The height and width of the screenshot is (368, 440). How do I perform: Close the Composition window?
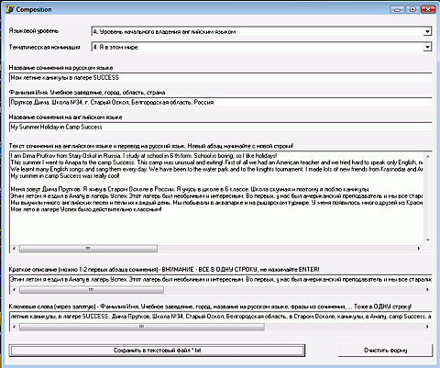point(428,9)
